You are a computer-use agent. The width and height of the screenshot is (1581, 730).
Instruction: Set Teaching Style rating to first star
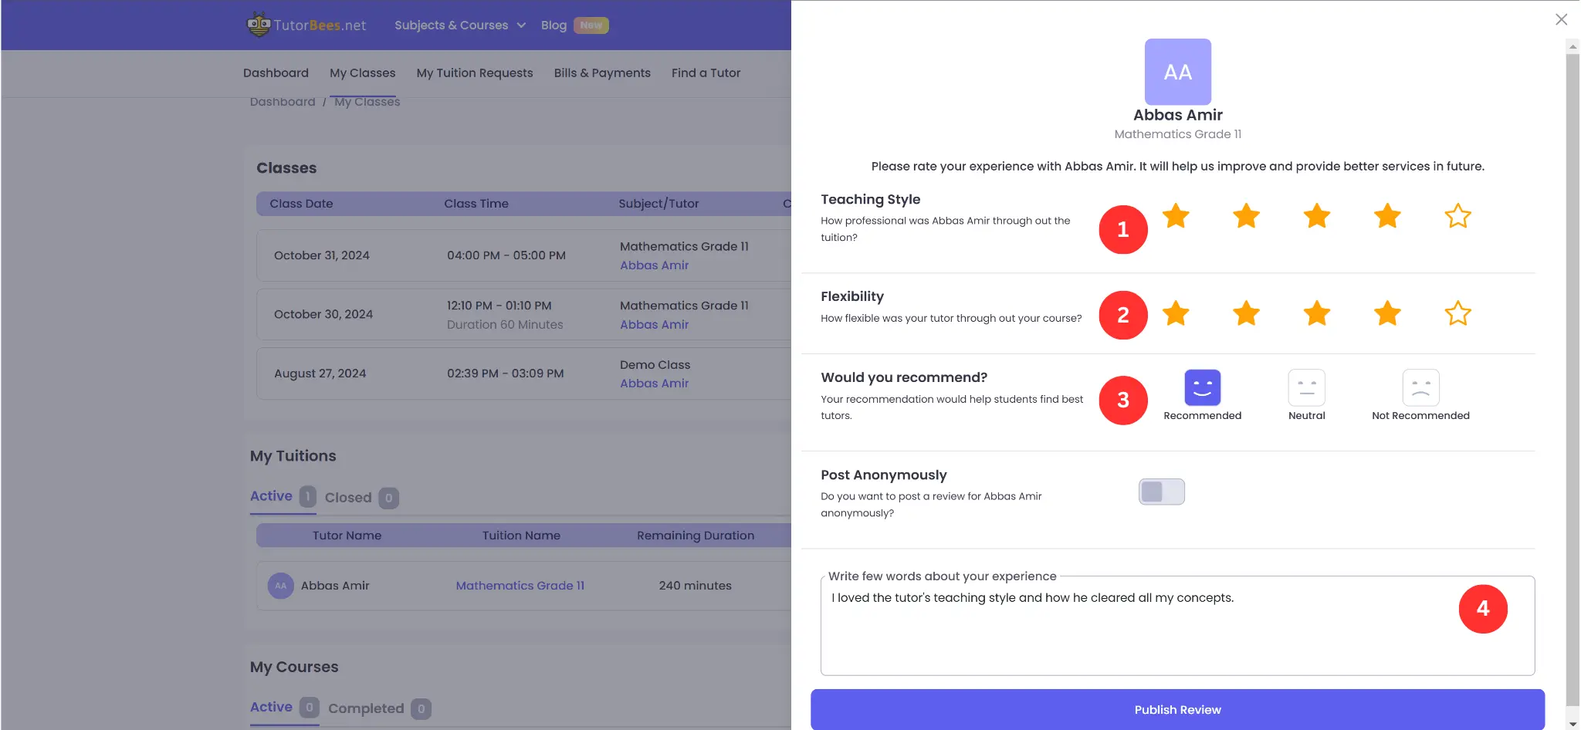[1176, 216]
